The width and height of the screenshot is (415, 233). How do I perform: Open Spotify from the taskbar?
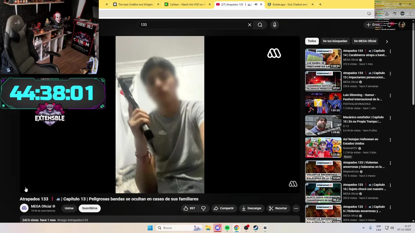[227, 228]
